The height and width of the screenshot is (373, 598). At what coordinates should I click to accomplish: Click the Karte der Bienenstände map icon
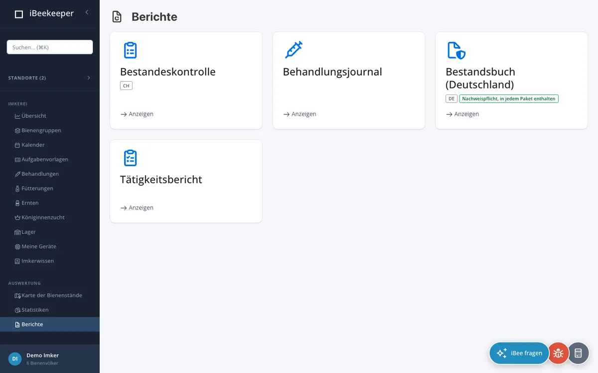pos(17,295)
